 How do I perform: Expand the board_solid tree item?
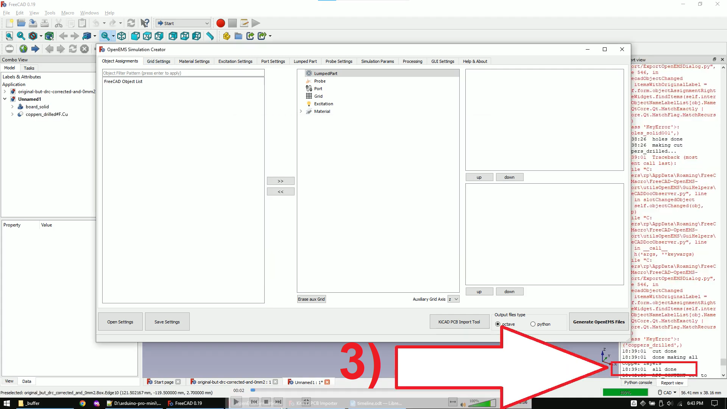coord(12,107)
